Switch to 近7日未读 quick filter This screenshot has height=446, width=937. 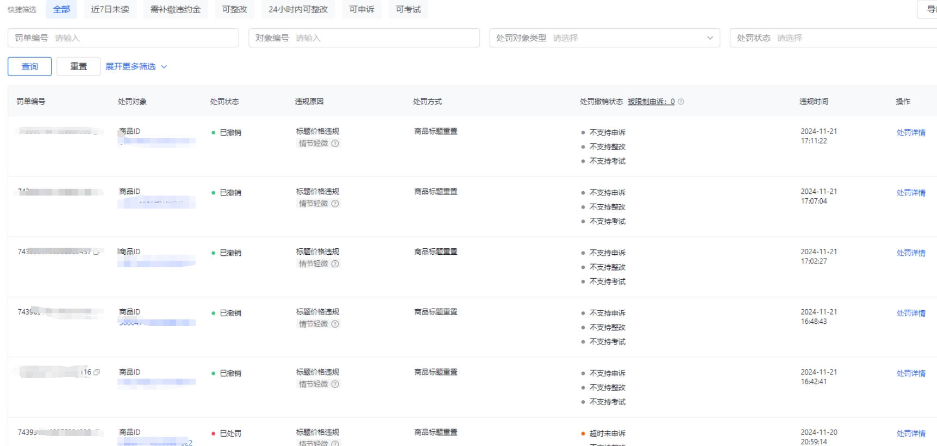(110, 9)
